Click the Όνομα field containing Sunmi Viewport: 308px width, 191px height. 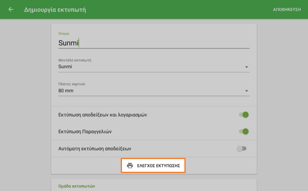pyautogui.click(x=154, y=43)
